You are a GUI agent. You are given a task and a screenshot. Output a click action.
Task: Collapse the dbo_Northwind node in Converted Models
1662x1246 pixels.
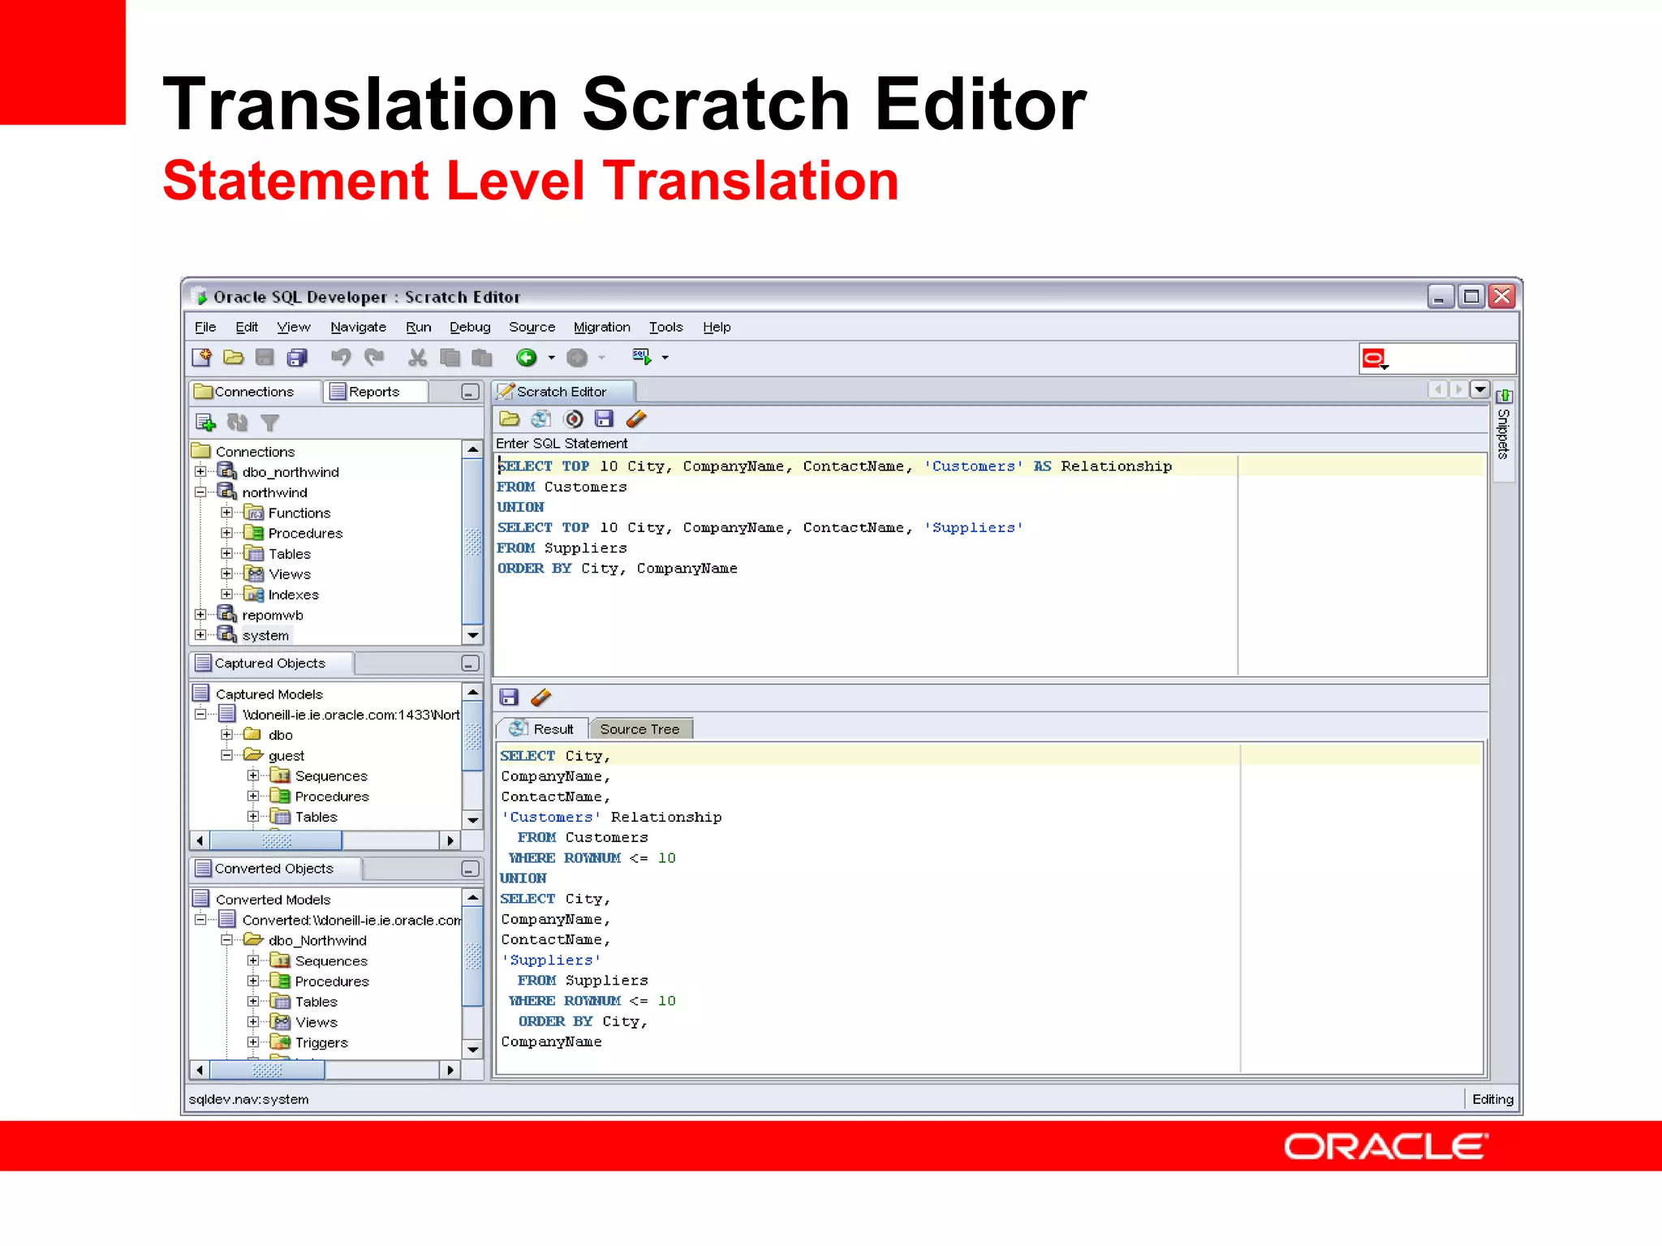pyautogui.click(x=226, y=939)
